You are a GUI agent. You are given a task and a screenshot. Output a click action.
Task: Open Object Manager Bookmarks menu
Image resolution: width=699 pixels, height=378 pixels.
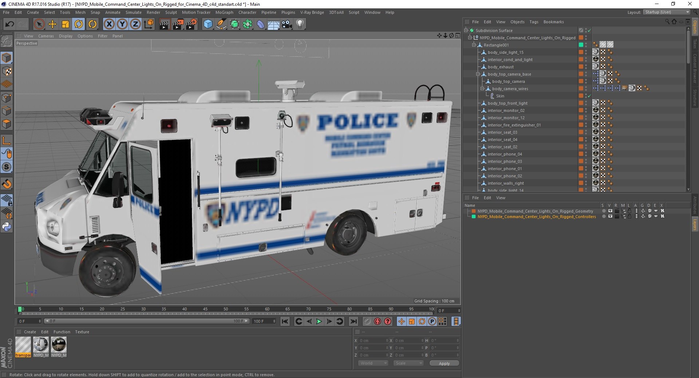coord(553,22)
